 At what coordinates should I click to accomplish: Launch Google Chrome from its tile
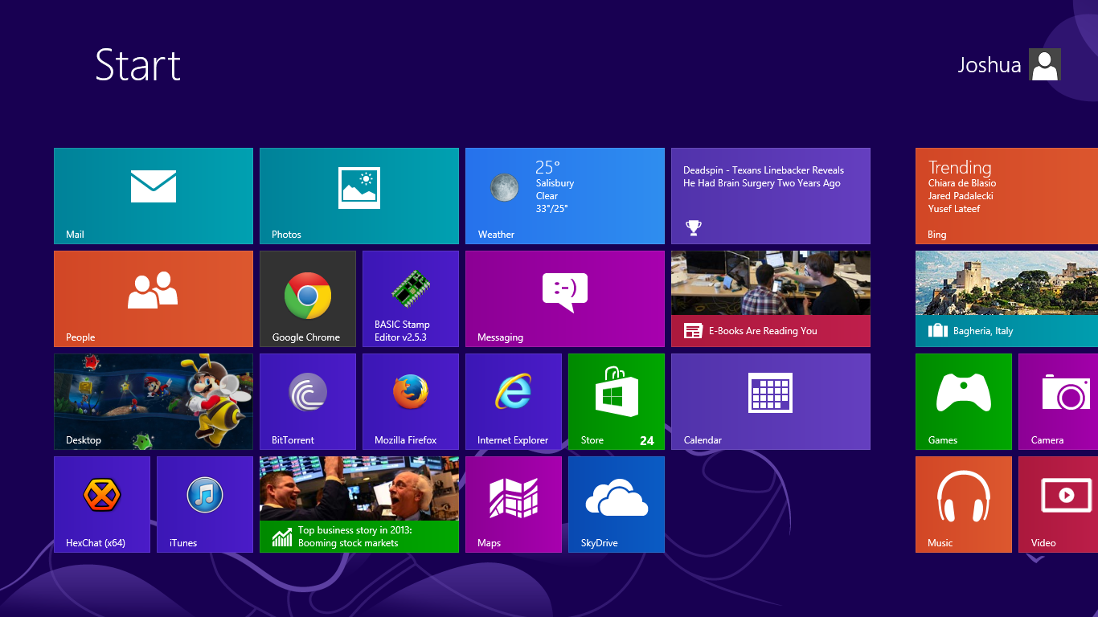pos(307,298)
